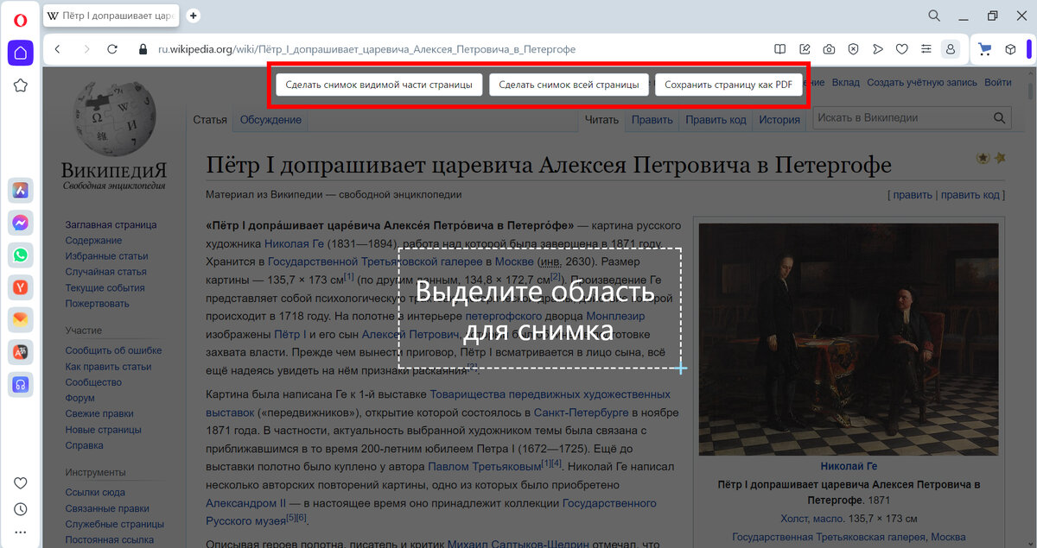Open site info via the address bar lock
Image resolution: width=1037 pixels, height=548 pixels.
click(x=143, y=49)
